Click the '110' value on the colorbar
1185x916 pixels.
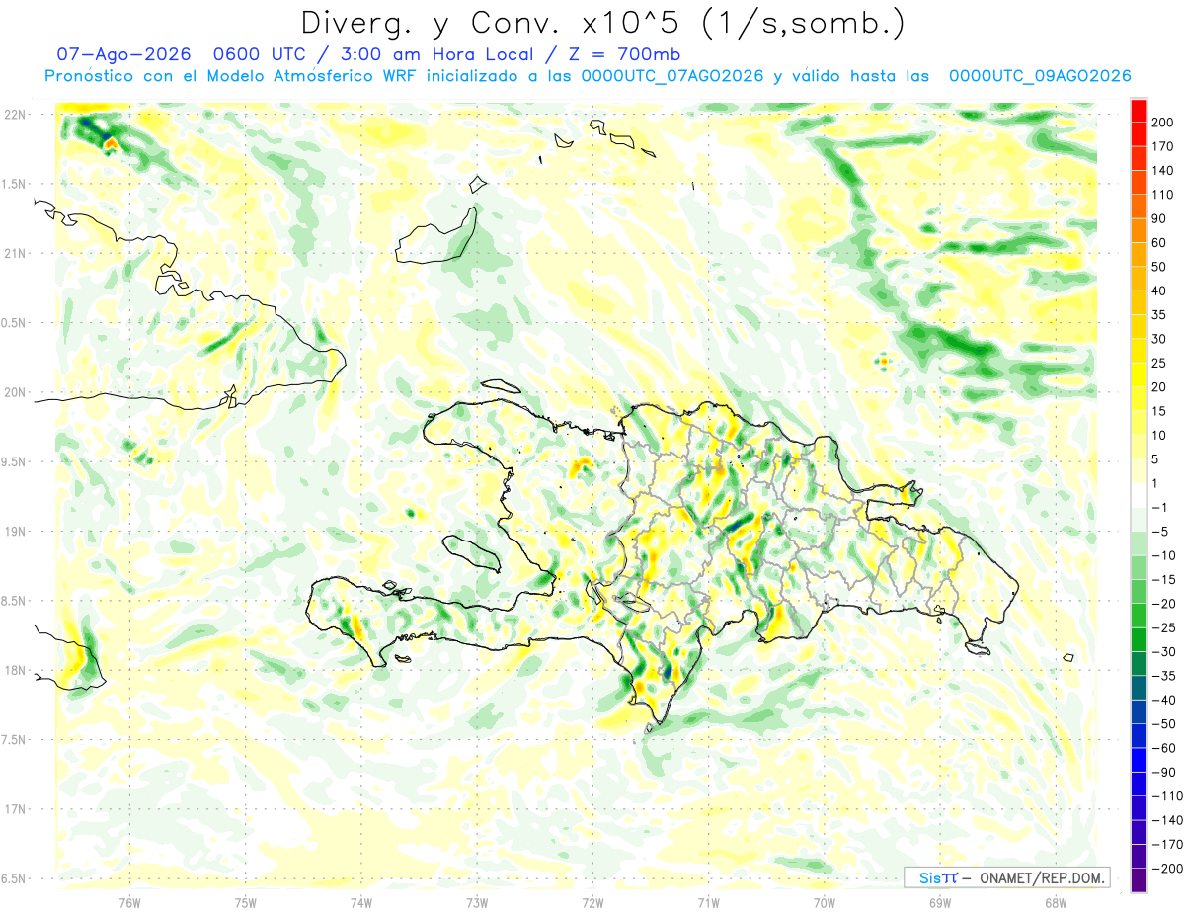point(1162,195)
